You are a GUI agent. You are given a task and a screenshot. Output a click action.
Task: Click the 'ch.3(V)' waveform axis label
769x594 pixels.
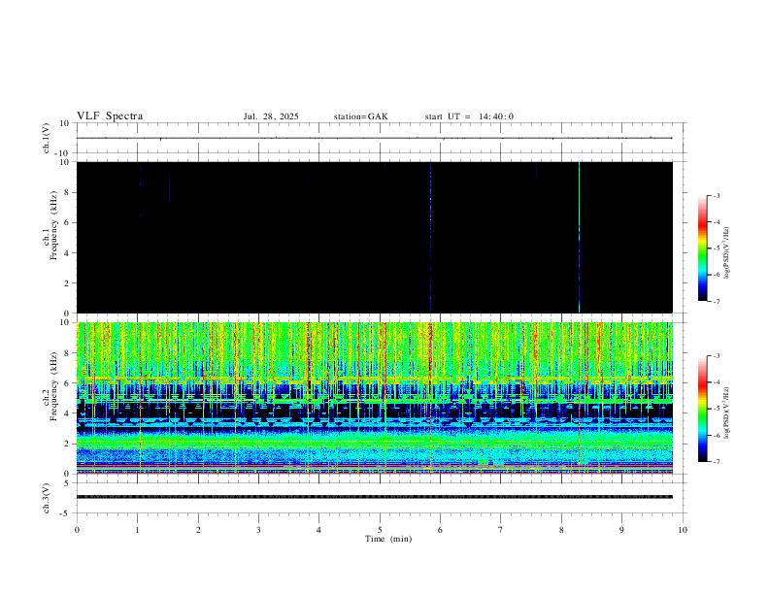[47, 499]
